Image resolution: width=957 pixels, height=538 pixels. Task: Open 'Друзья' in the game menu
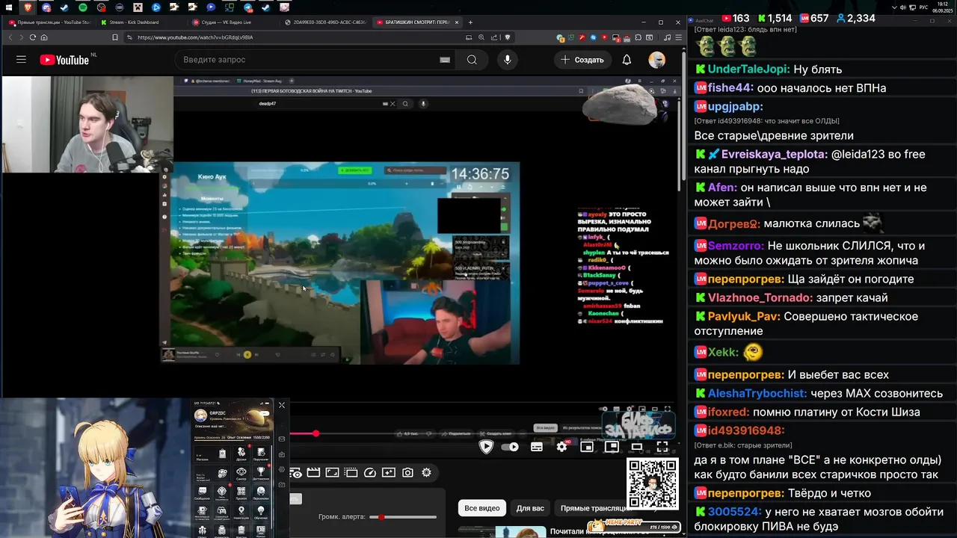[x=241, y=454]
